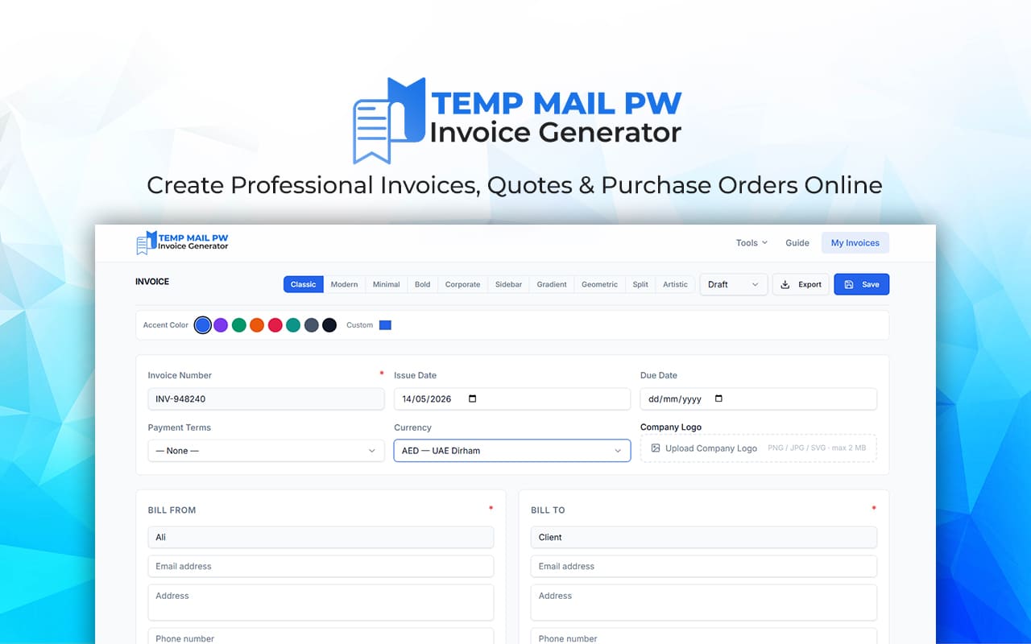
Task: Select the Classic template tab
Action: point(304,284)
